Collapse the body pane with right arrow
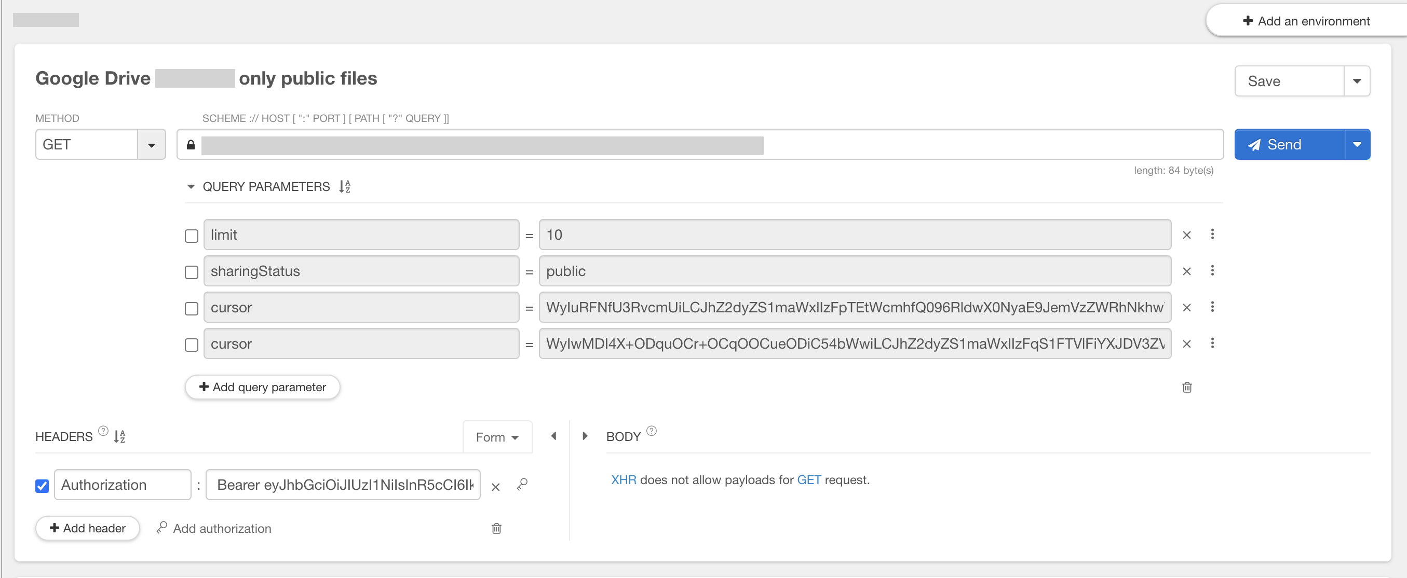The image size is (1407, 578). coord(585,436)
